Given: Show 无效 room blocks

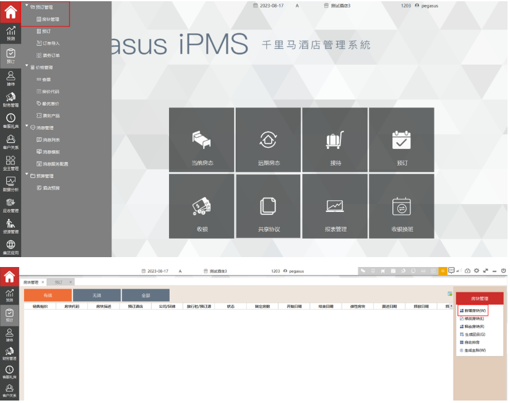Looking at the screenshot, I should pyautogui.click(x=97, y=295).
